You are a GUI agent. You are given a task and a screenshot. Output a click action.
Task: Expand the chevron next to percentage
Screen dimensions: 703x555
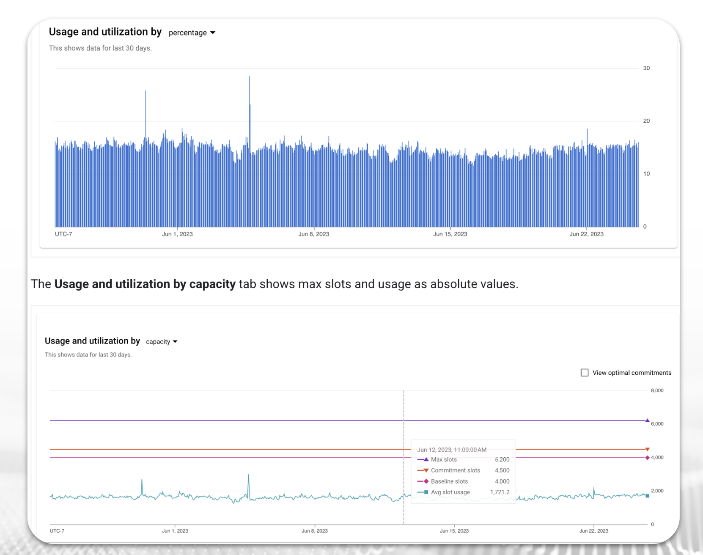click(x=213, y=33)
